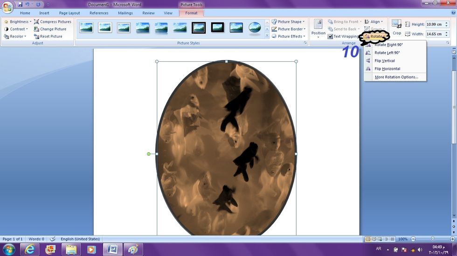
Task: Select the oval picture style thumbnail
Action: point(255,27)
